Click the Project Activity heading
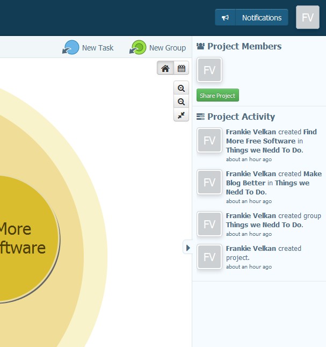Image resolution: width=326 pixels, height=347 pixels. coord(241,117)
